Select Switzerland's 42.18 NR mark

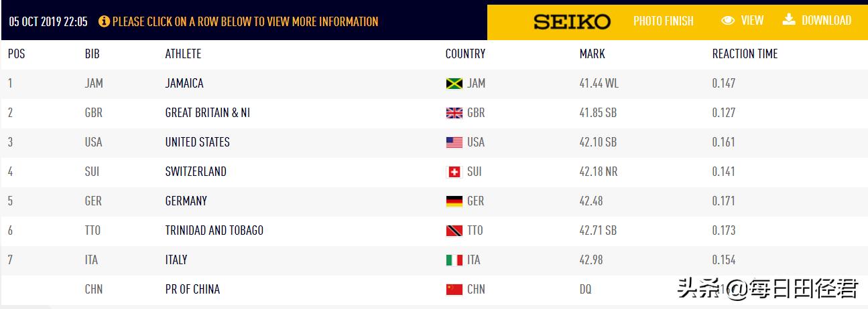tap(598, 172)
